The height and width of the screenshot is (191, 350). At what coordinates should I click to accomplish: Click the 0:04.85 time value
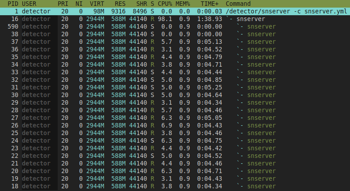point(209,80)
